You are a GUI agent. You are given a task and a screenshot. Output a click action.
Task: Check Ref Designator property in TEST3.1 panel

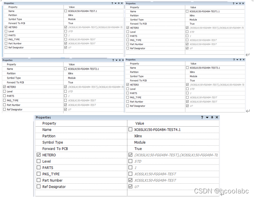point(128,106)
